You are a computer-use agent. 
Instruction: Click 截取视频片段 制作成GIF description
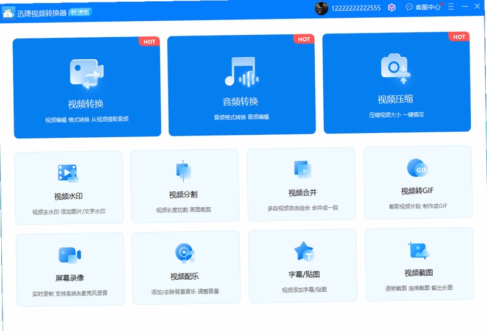[x=418, y=206]
